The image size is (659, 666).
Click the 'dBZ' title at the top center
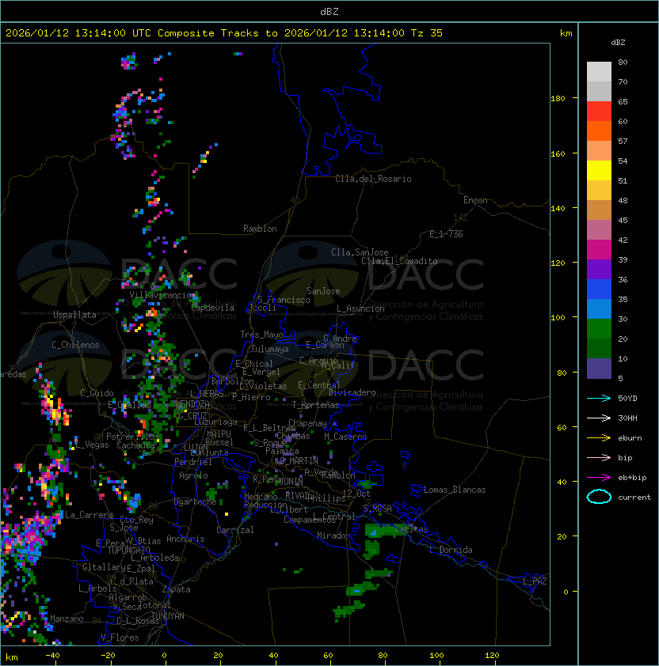tap(329, 12)
